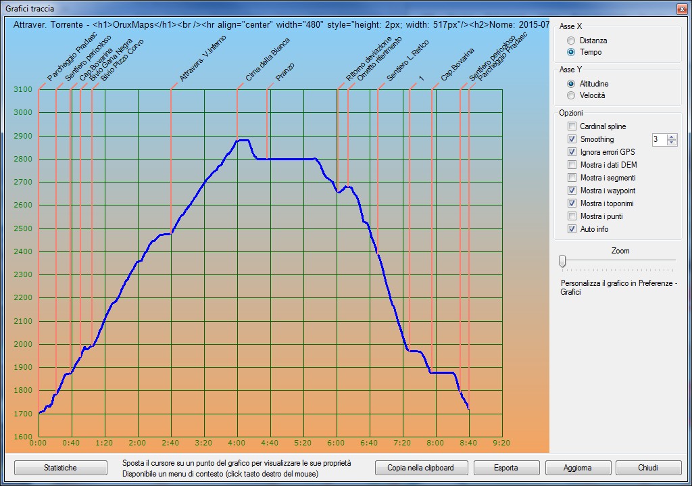Click the Zoom slider handle

[562, 262]
